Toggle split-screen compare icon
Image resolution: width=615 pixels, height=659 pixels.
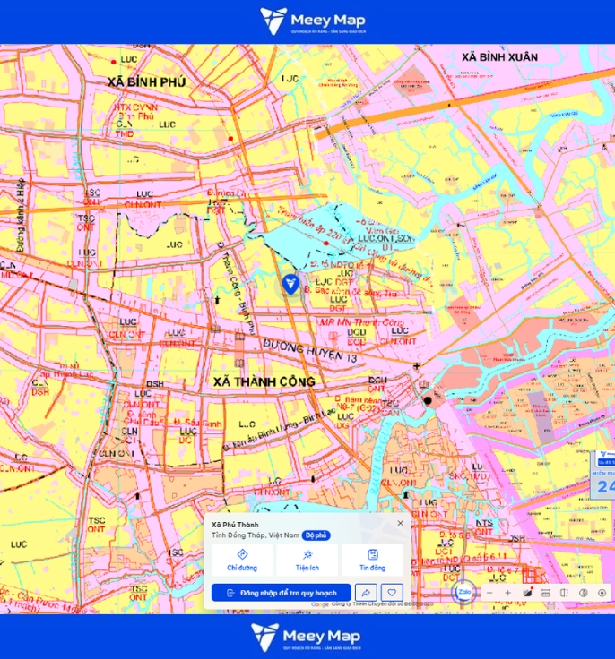(x=565, y=593)
